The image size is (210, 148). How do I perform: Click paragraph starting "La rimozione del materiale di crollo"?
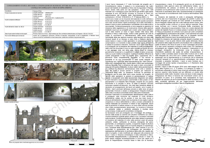click(179, 27)
